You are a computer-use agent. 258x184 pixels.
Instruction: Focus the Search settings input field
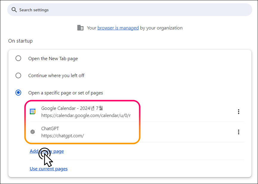pyautogui.click(x=130, y=10)
